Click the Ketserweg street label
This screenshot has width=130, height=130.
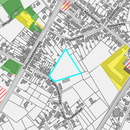point(116,25)
